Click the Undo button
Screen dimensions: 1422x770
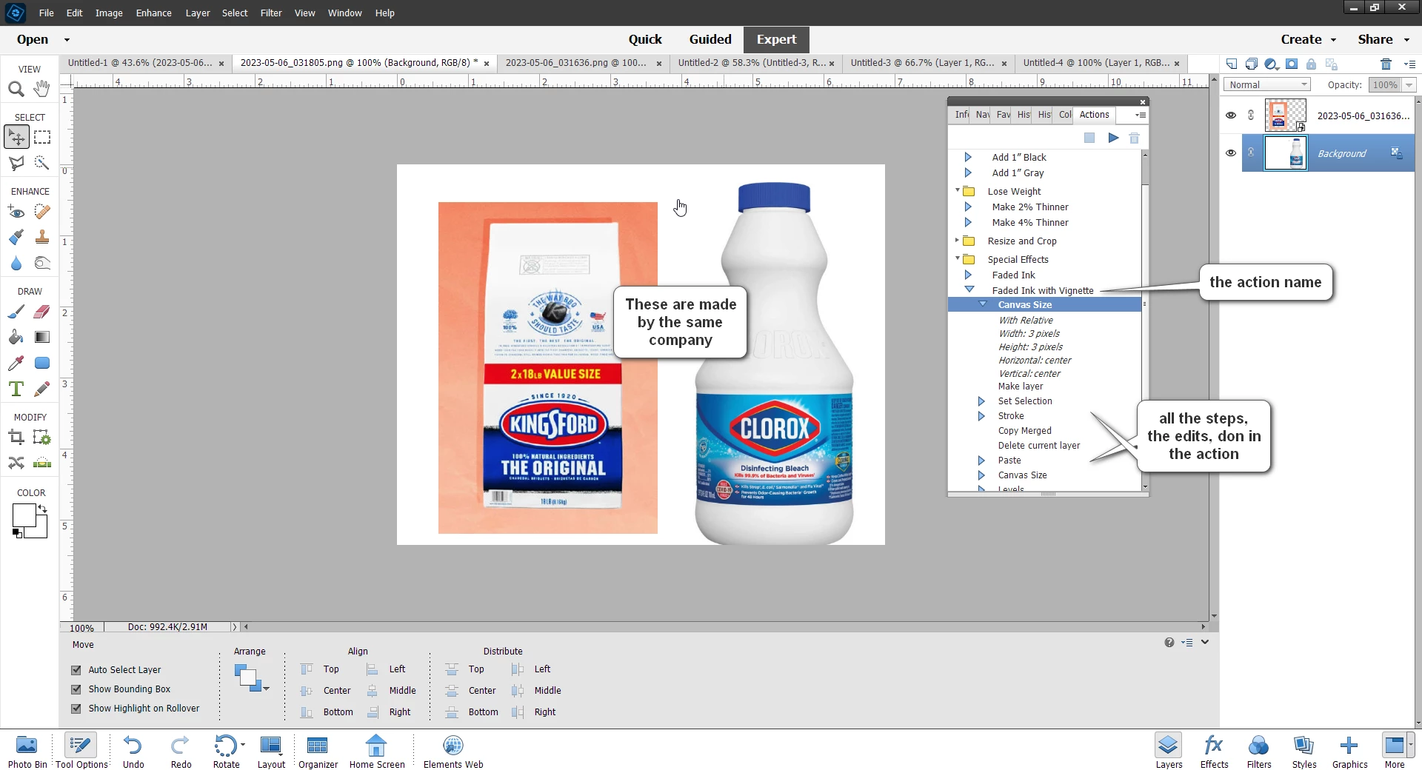[133, 751]
